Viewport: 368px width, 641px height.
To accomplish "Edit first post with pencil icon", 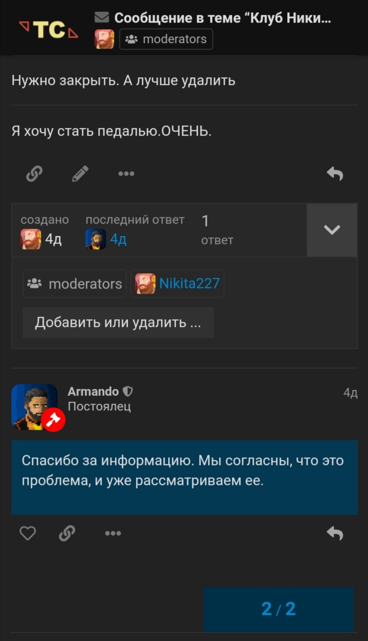I will [x=80, y=174].
